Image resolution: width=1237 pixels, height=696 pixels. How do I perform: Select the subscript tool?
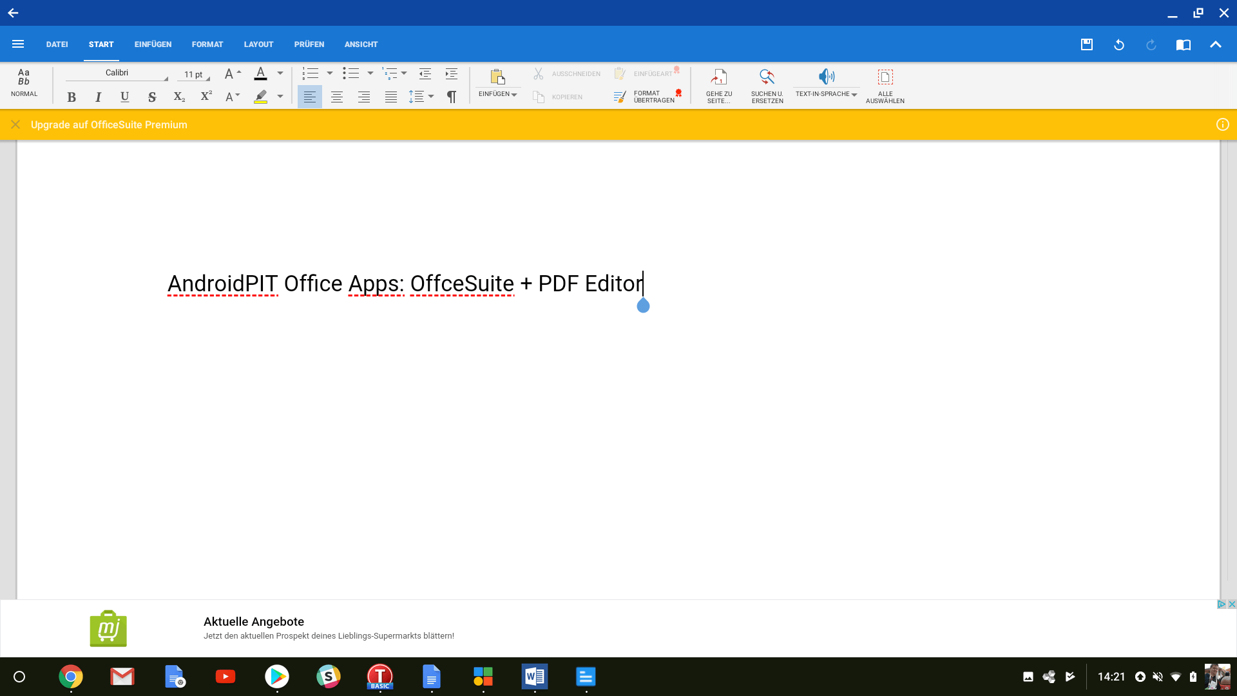coord(178,97)
